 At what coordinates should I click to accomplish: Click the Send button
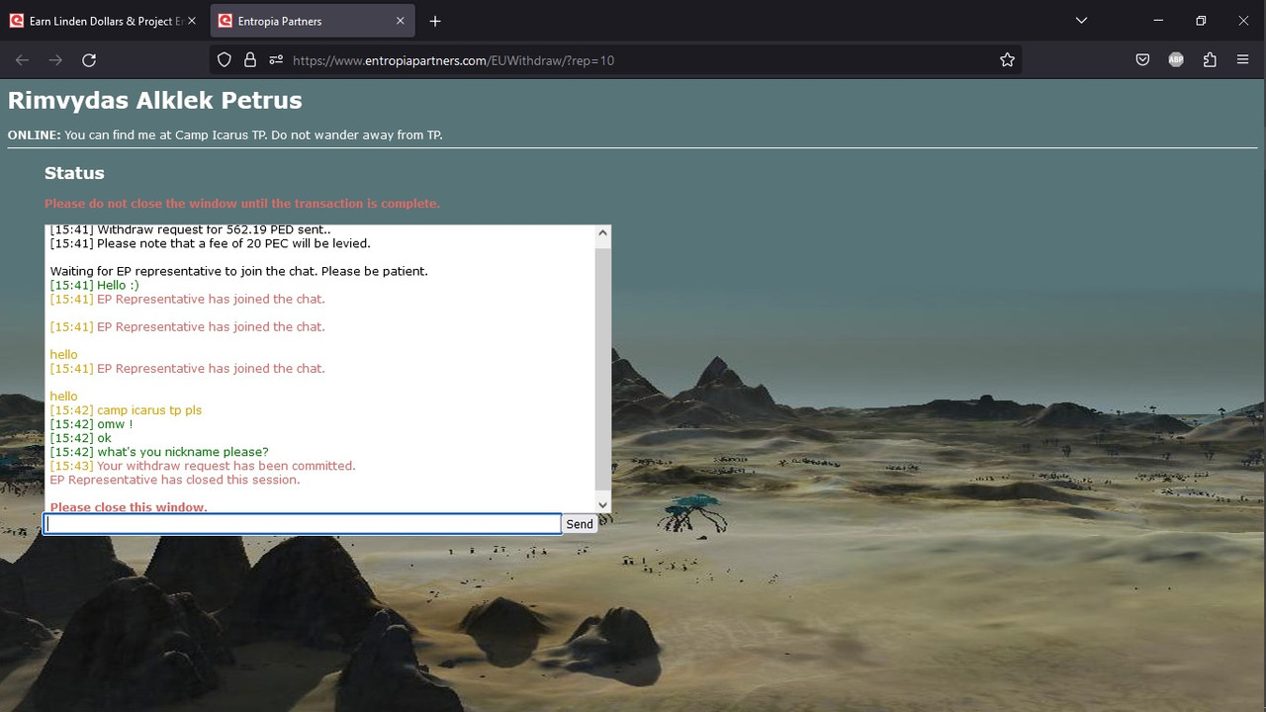(x=580, y=524)
